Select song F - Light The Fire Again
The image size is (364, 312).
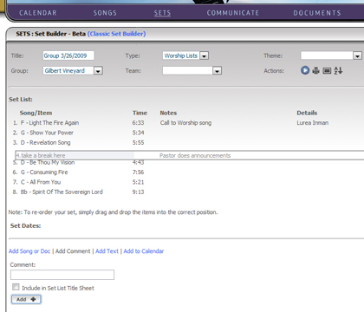pos(49,123)
